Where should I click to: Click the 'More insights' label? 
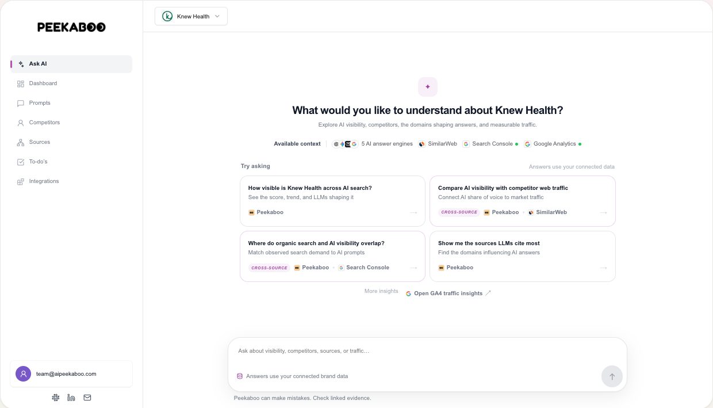click(381, 291)
